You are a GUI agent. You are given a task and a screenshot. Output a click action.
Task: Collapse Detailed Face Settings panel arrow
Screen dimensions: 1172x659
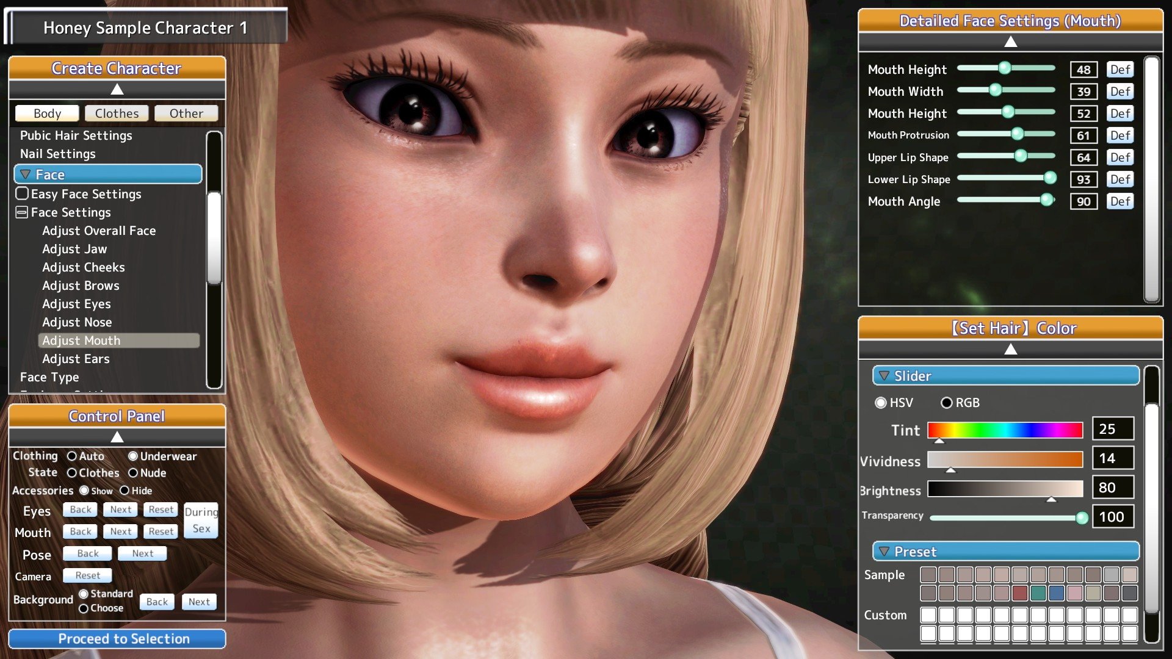tap(1010, 41)
